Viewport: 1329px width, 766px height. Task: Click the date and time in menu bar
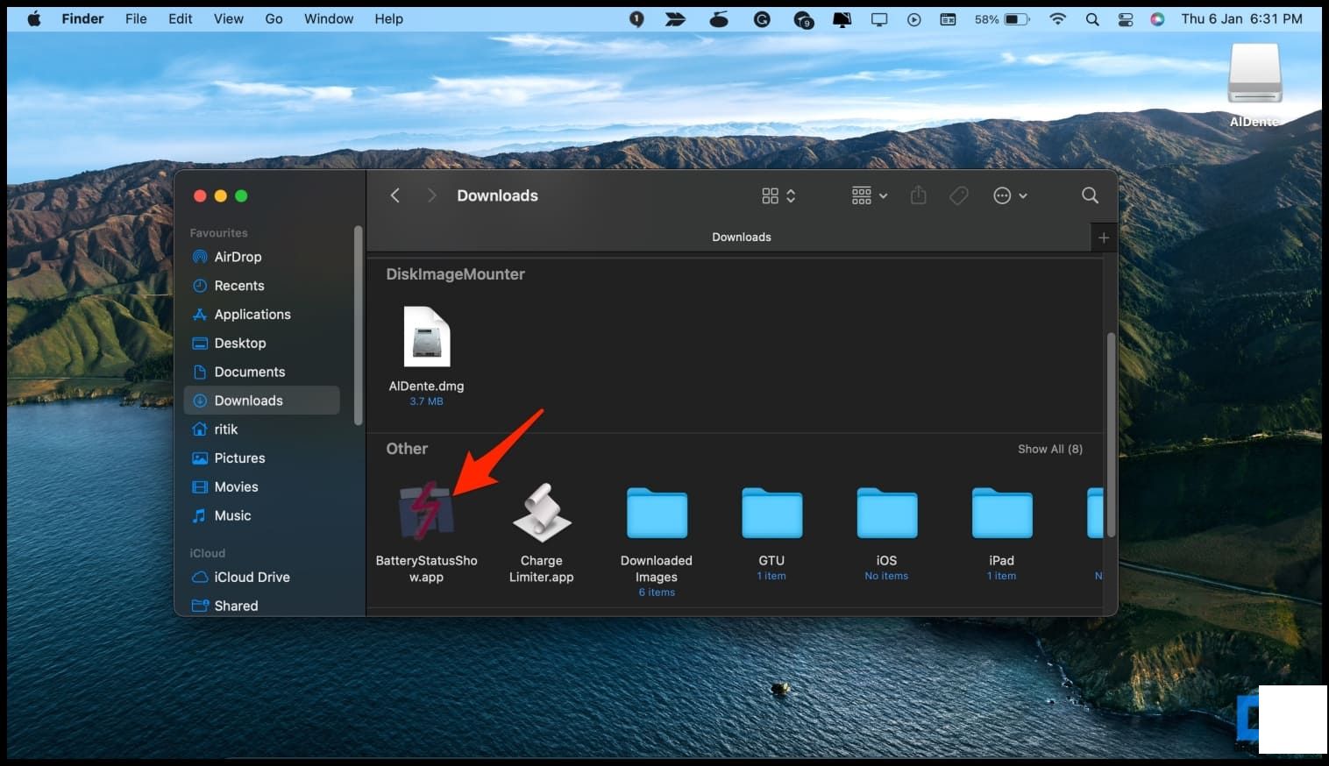(x=1241, y=18)
